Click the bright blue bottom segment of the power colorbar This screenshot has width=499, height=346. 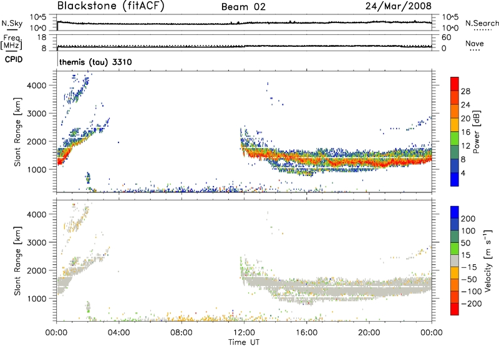click(x=455, y=179)
